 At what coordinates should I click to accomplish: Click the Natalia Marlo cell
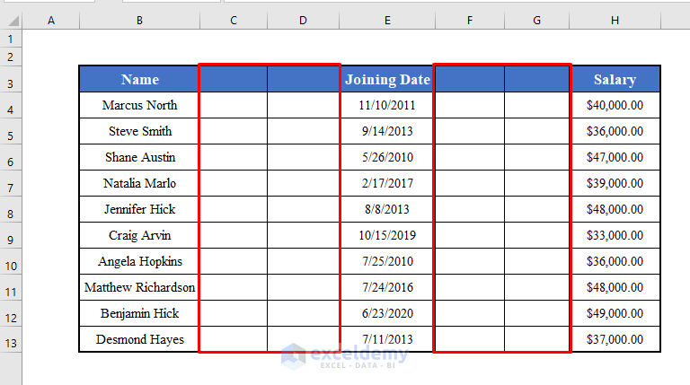coord(139,183)
